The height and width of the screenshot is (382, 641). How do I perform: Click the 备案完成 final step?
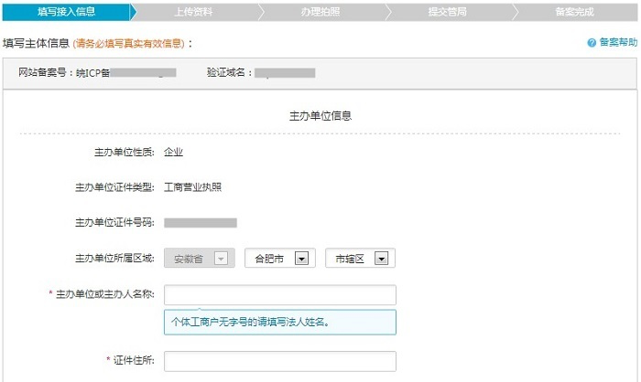pos(574,12)
